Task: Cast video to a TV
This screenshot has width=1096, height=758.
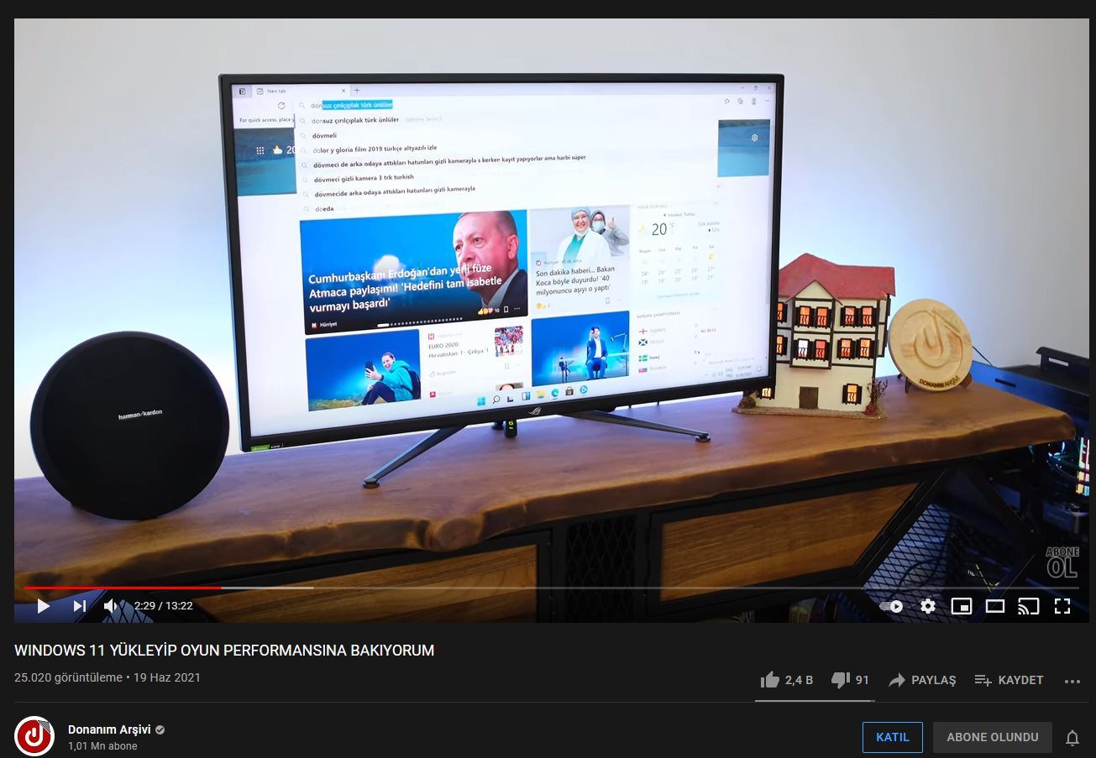Action: point(1029,606)
